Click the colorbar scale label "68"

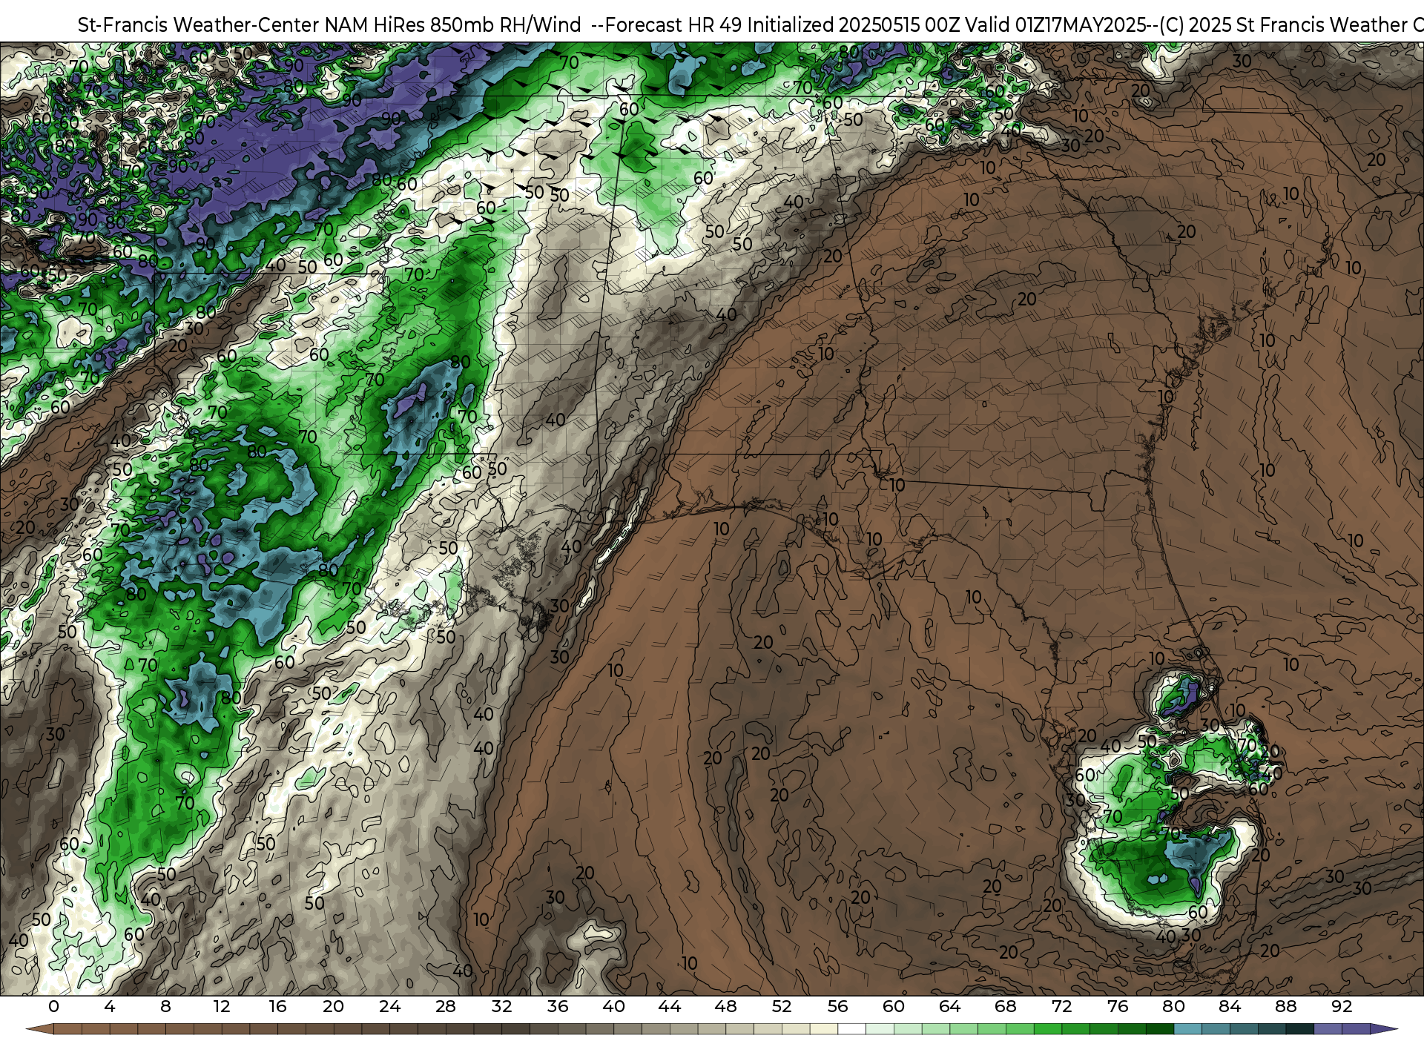[x=1006, y=1006]
